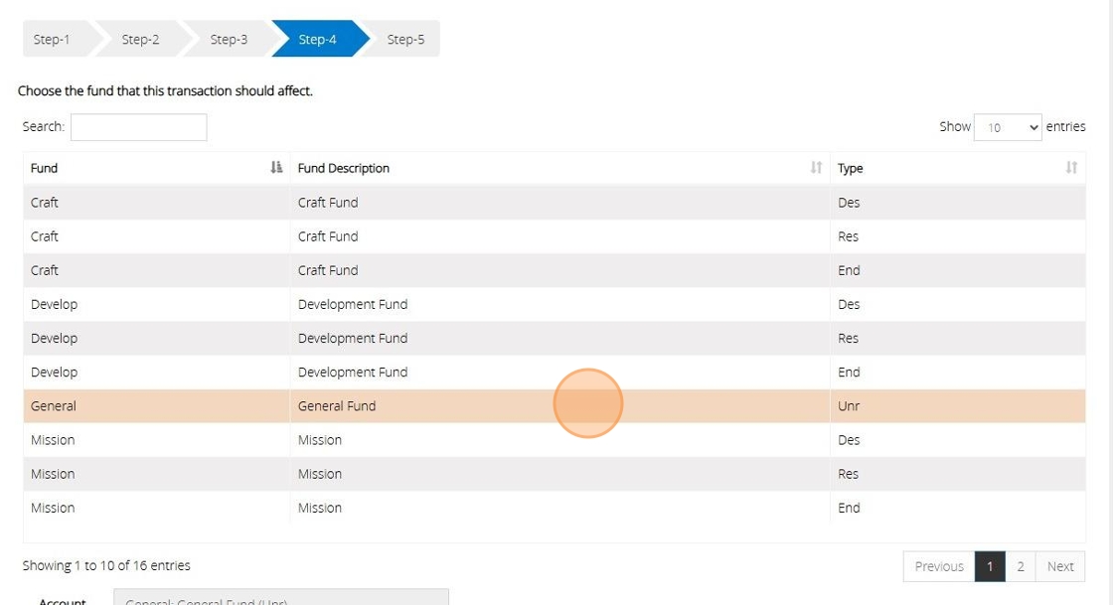Viewport: 1113px width, 605px height.
Task: Switch to Step-2 tab
Action: 140,40
